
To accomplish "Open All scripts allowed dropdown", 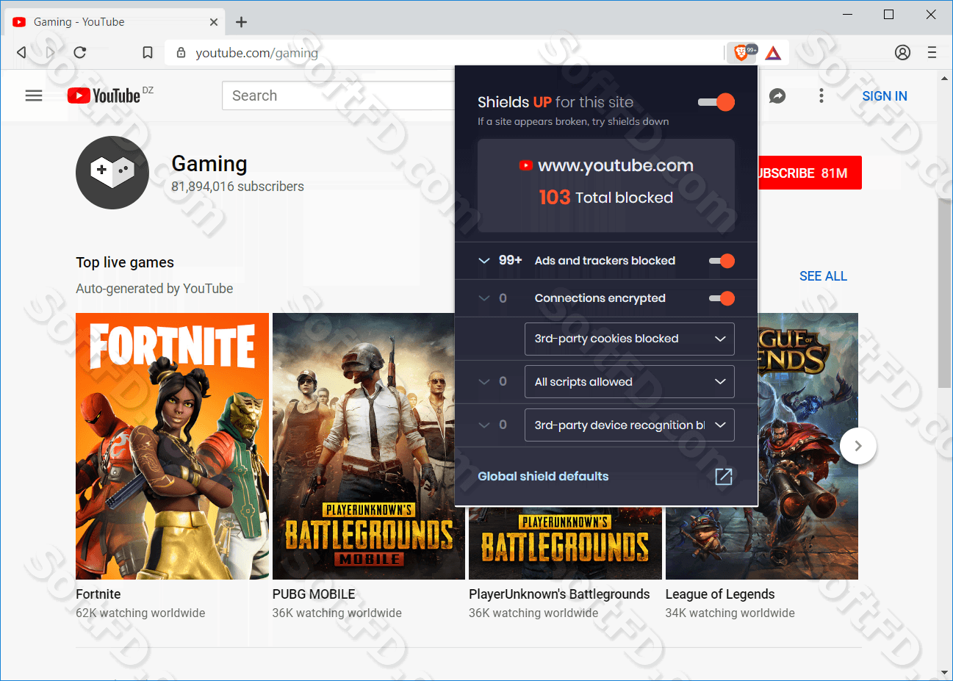I will (x=630, y=382).
